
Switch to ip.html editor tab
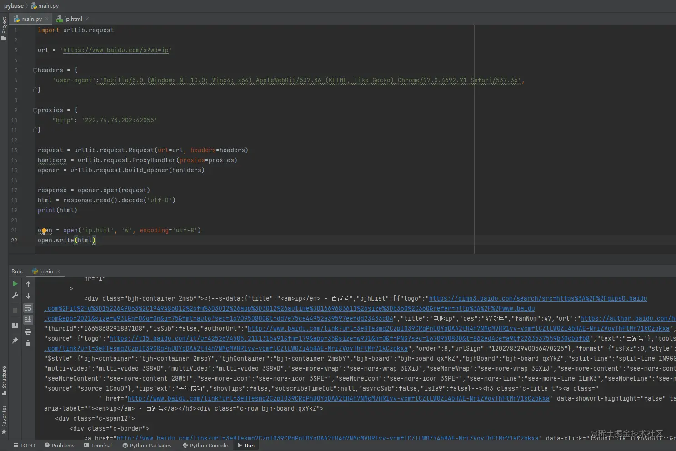click(73, 19)
